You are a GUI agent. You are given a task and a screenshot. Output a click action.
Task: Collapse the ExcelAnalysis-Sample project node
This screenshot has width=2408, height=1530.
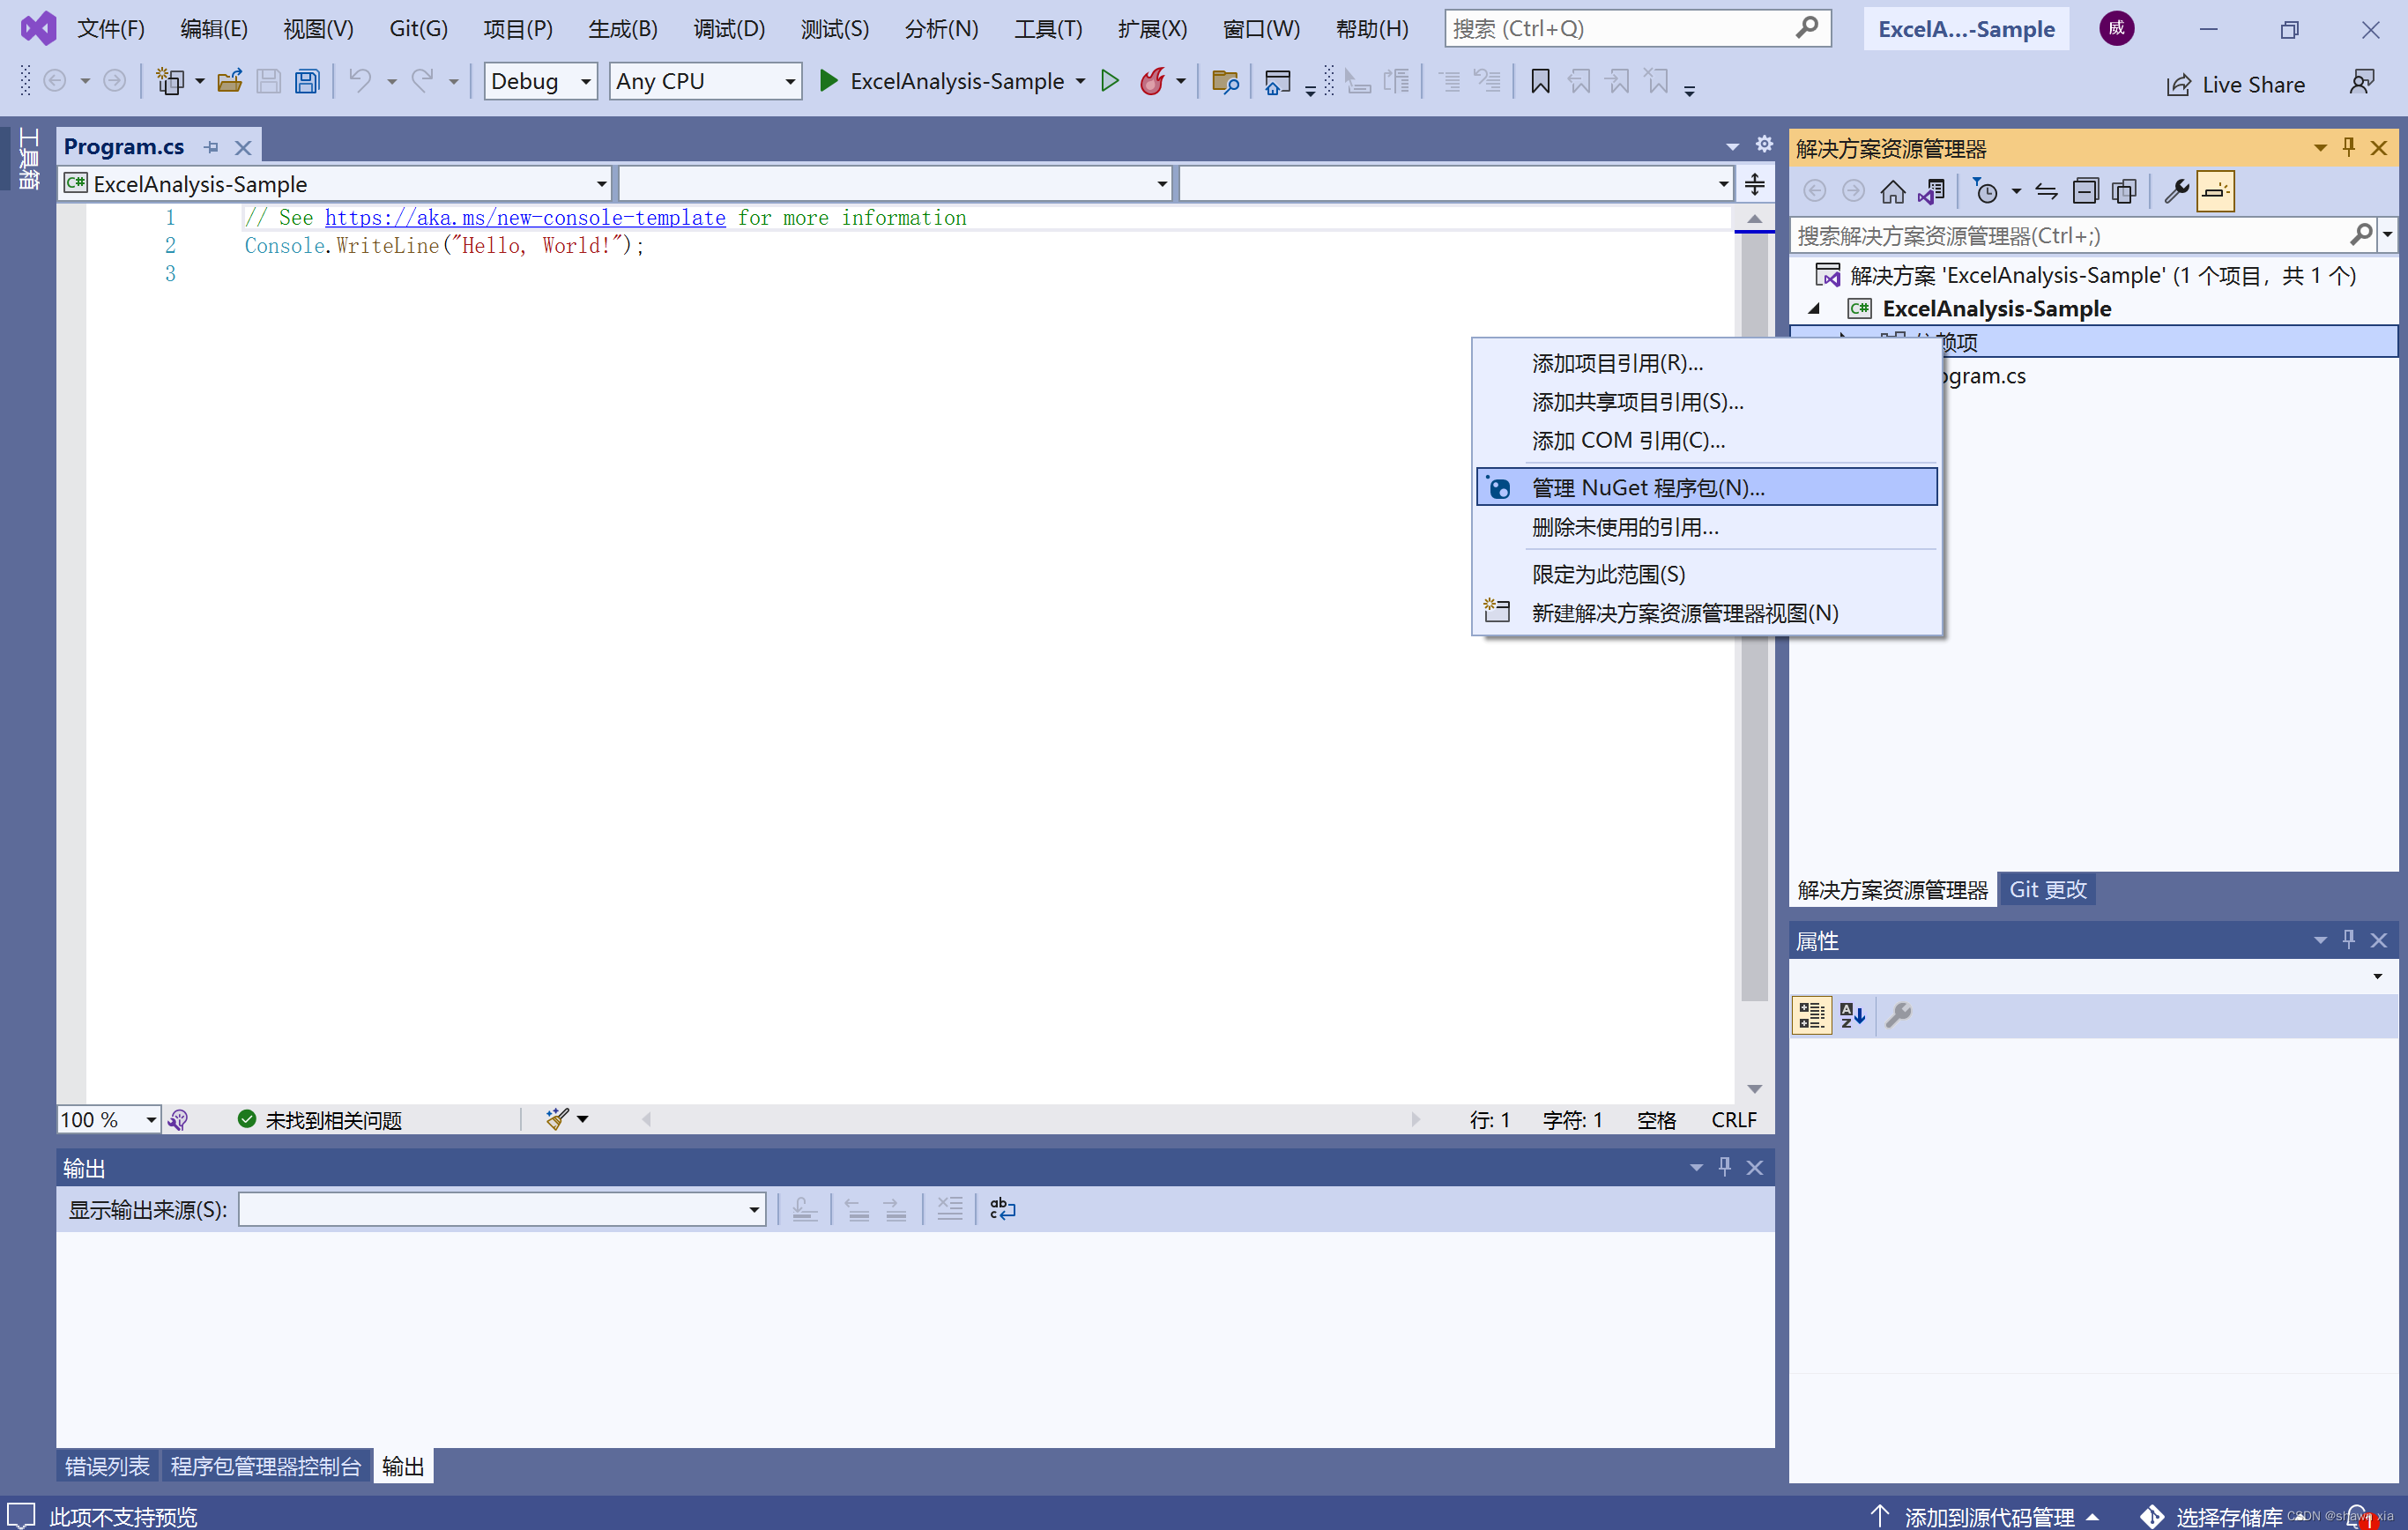click(1814, 309)
